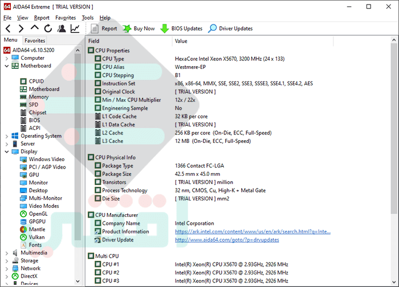Open the ark.intel.com product information link
The height and width of the screenshot is (287, 399).
253,232
